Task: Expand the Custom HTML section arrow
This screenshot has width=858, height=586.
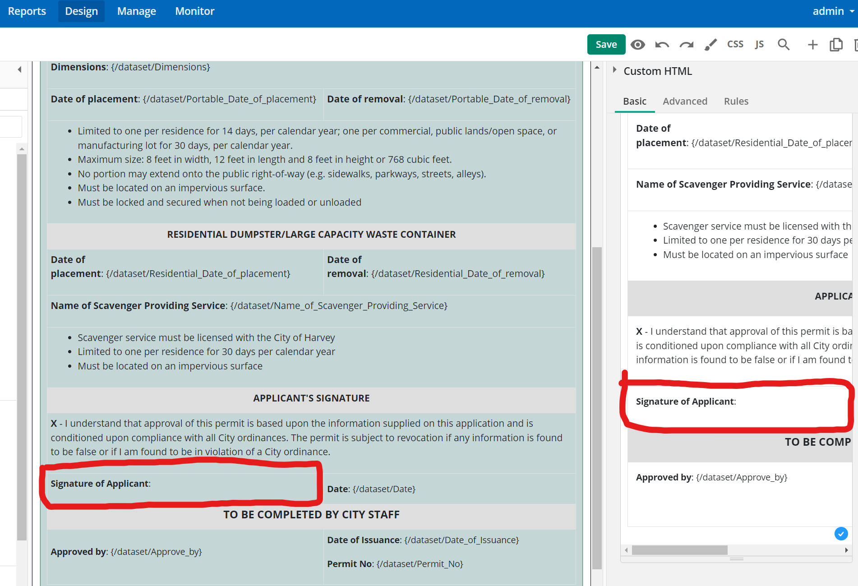Action: [x=614, y=70]
